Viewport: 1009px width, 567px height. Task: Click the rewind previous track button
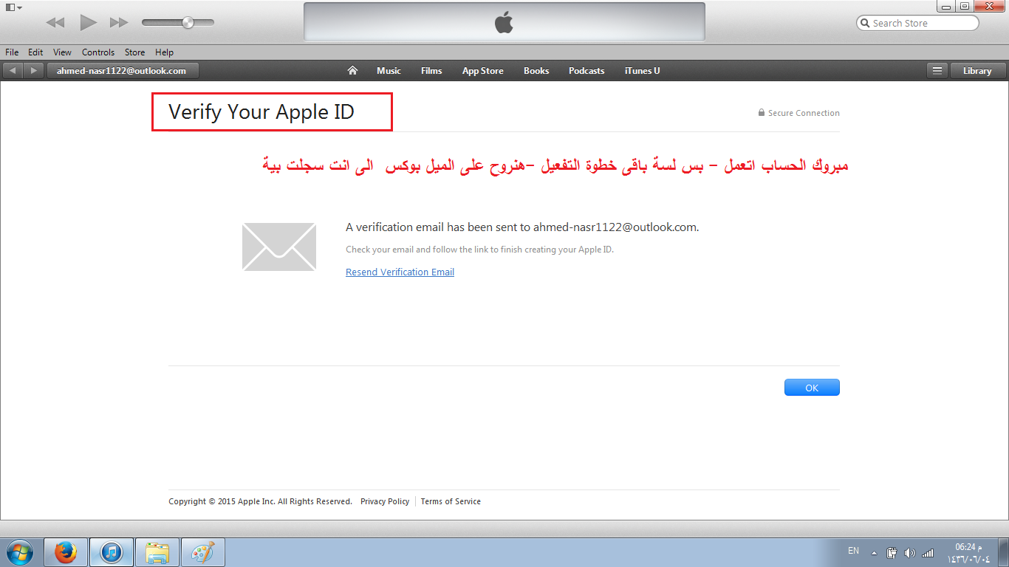55,23
